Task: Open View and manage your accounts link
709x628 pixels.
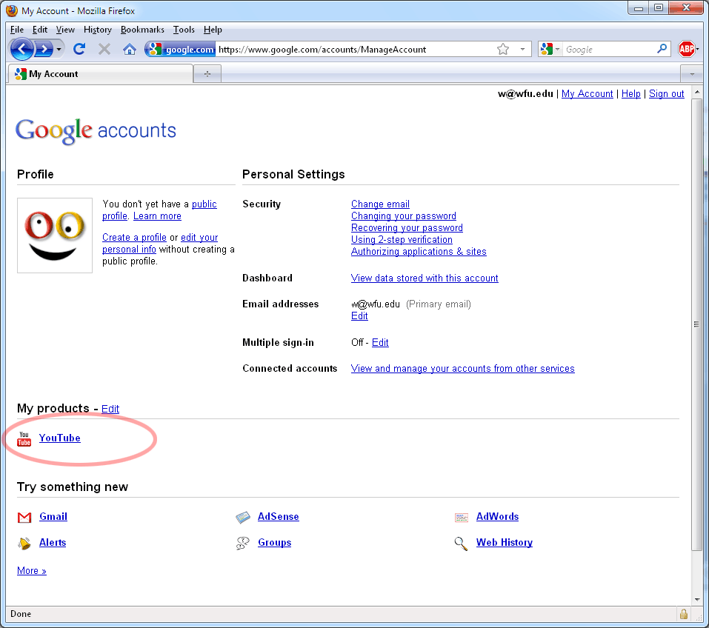Action: [x=462, y=369]
